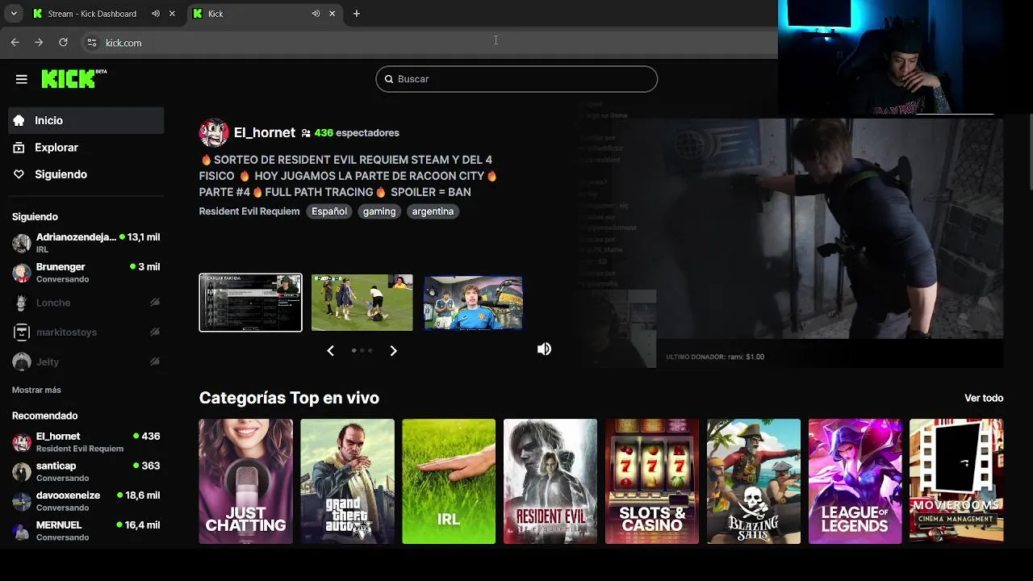Click the KICK beta logo
Viewport: 1033px width, 581px height.
pos(73,78)
